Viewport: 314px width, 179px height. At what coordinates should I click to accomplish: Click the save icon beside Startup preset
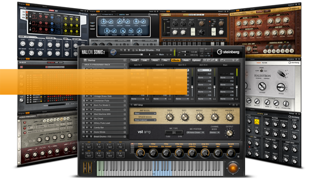click(x=85, y=60)
